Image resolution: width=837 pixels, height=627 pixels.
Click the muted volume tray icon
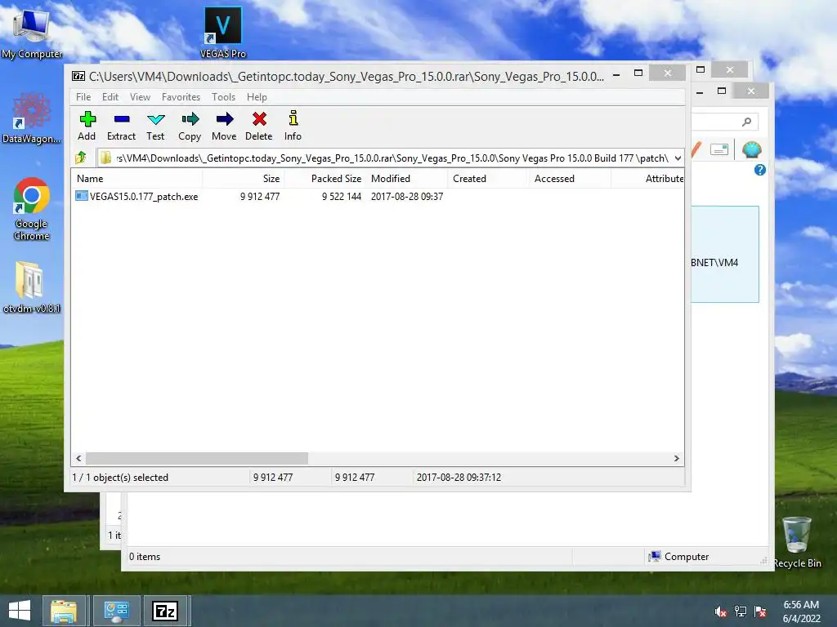(721, 611)
